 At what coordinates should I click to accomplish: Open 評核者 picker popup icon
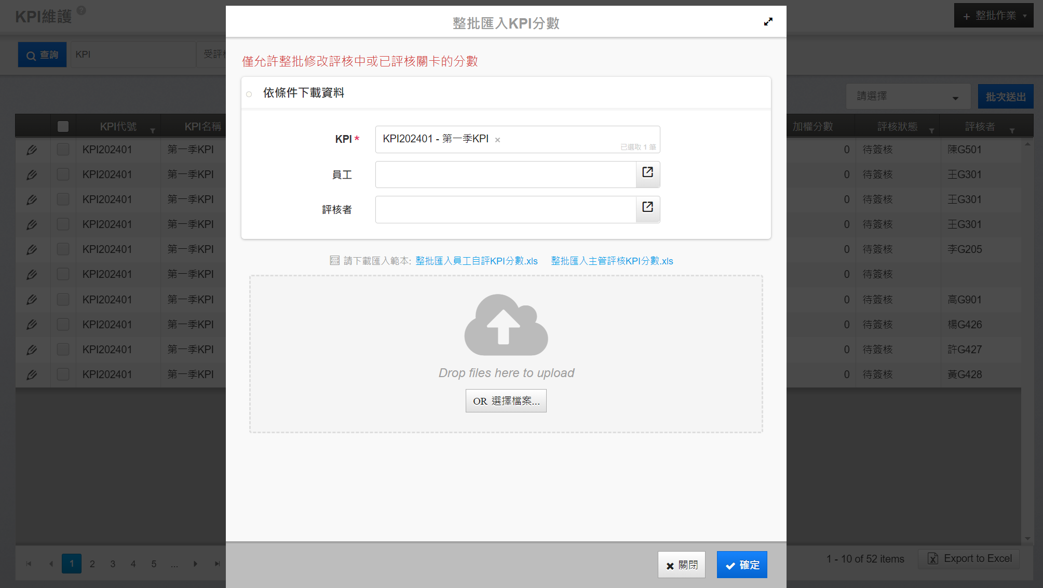(x=647, y=208)
